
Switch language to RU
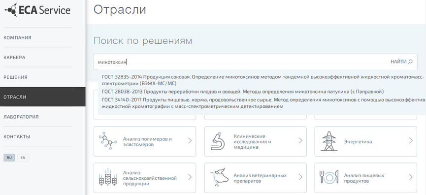click(9, 158)
